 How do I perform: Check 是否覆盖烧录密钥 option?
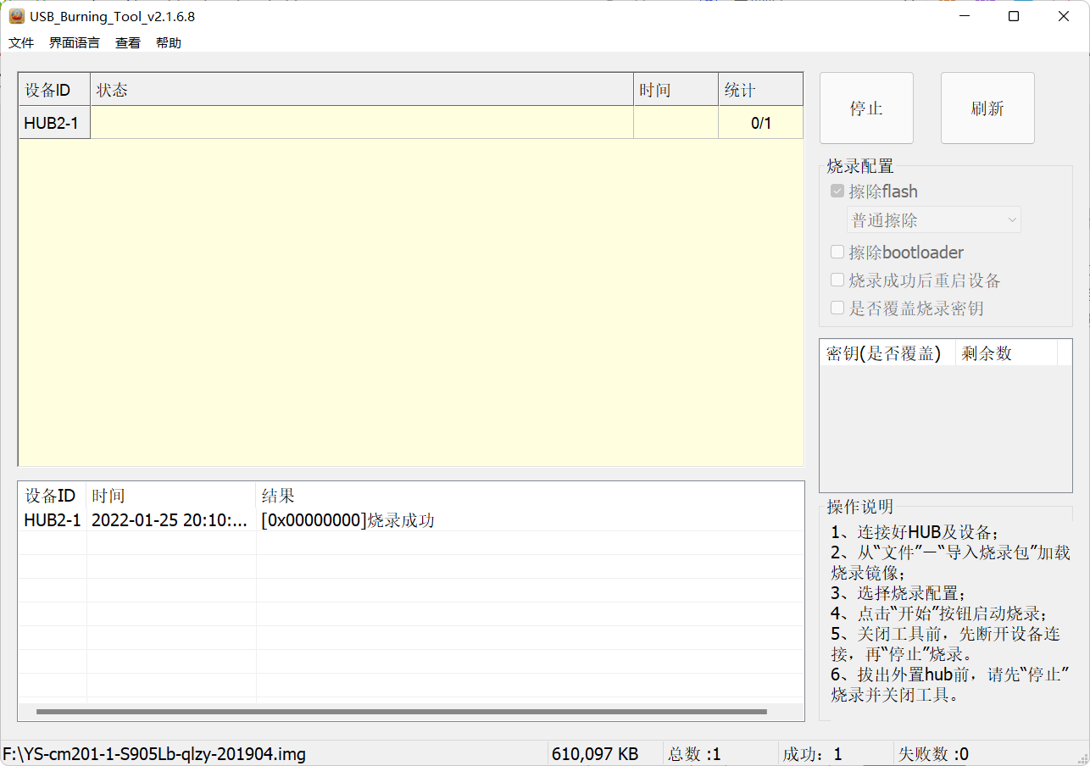(837, 308)
